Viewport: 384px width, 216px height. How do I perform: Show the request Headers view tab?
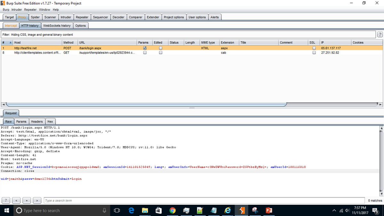(37, 122)
